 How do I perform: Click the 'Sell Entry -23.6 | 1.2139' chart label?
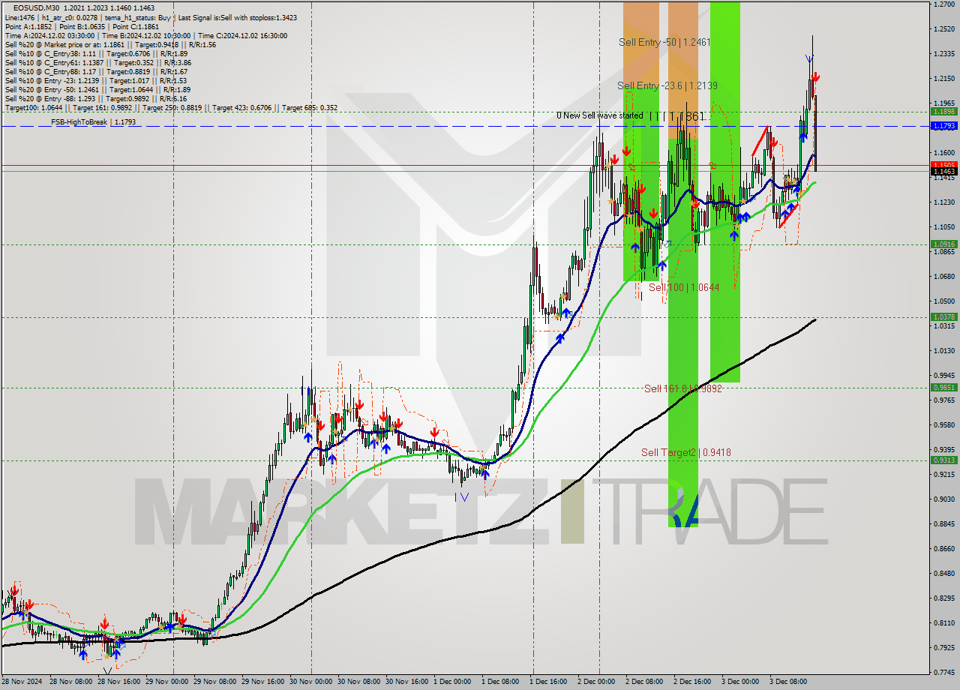point(667,85)
